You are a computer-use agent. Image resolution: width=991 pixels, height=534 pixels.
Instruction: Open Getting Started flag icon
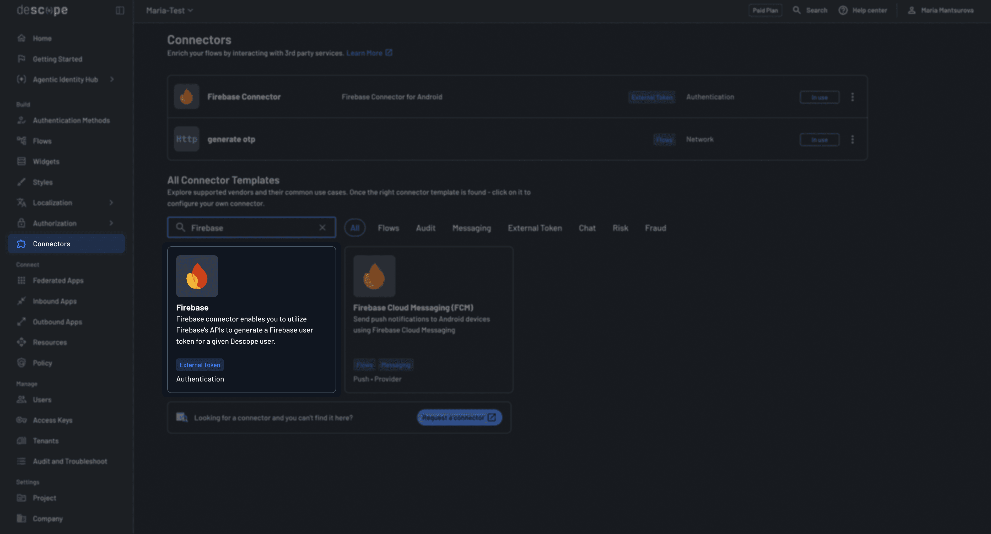pyautogui.click(x=21, y=59)
